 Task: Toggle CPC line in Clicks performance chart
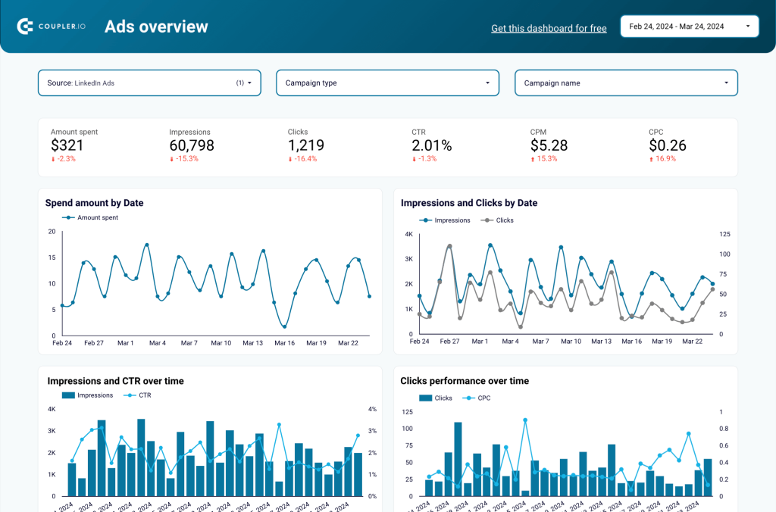468,398
